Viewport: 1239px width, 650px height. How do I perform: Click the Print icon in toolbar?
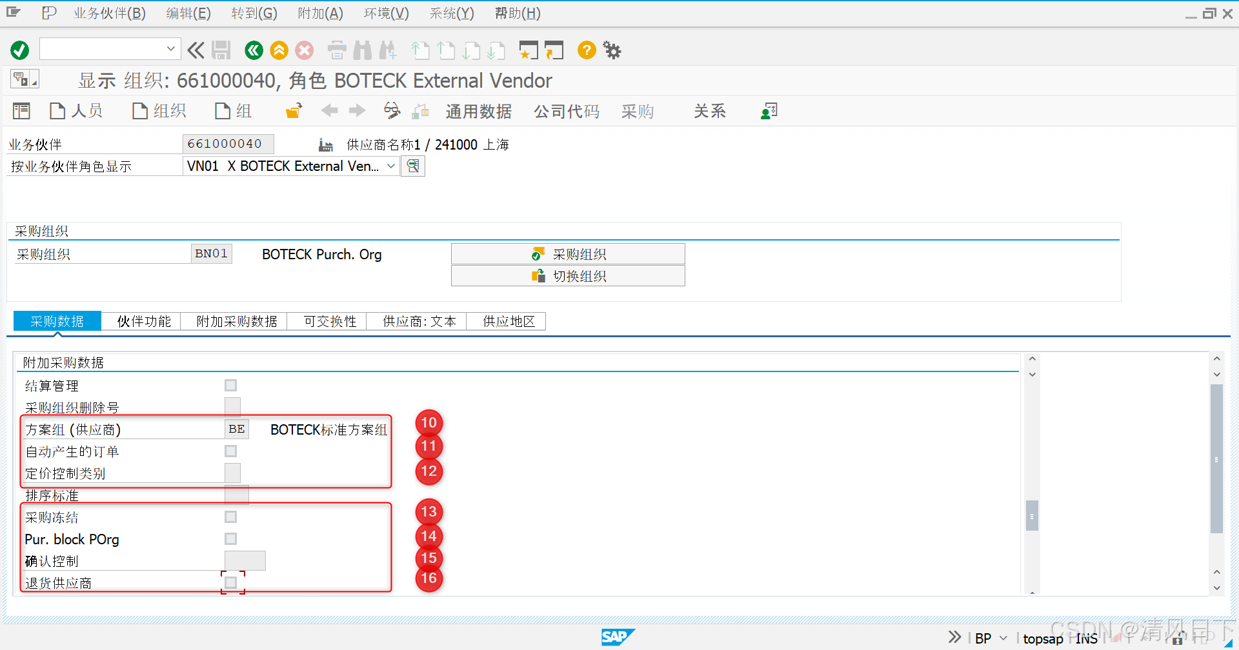(x=337, y=50)
